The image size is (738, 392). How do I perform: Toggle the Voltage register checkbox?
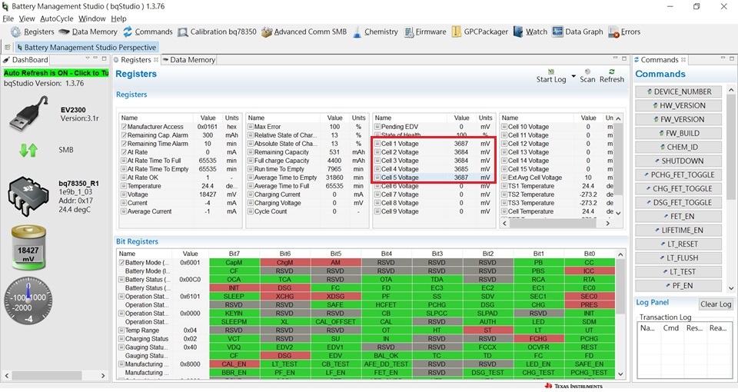(x=124, y=194)
